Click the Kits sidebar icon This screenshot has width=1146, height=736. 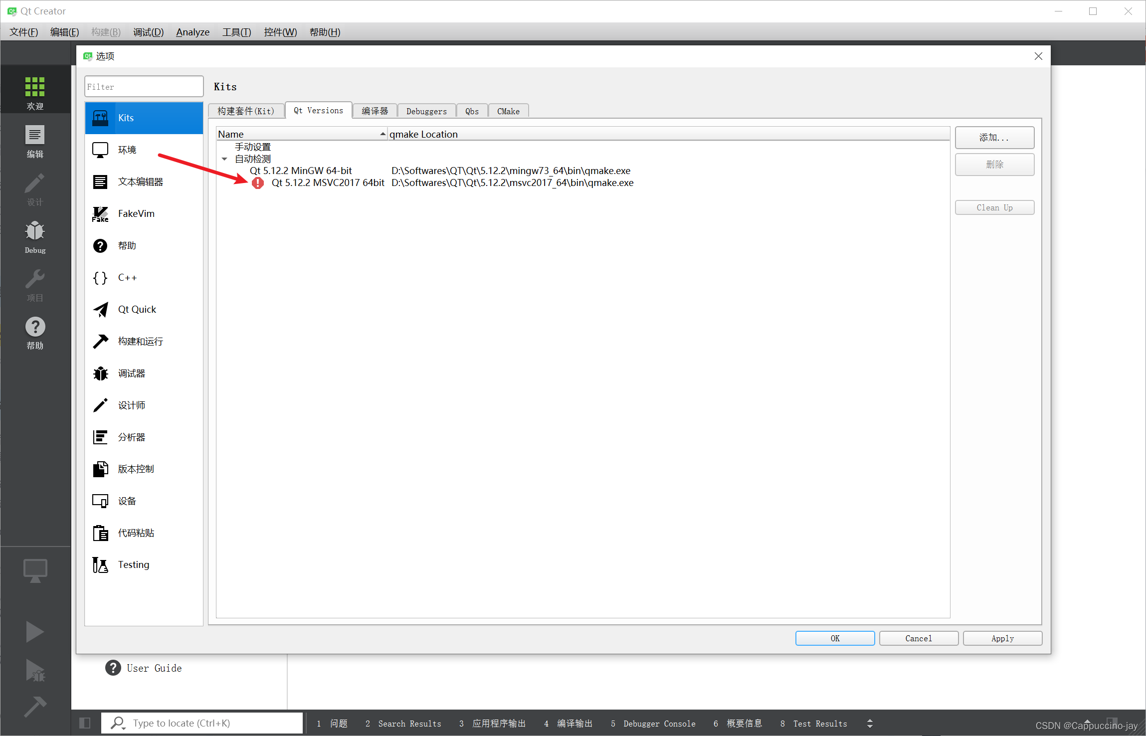coord(101,117)
